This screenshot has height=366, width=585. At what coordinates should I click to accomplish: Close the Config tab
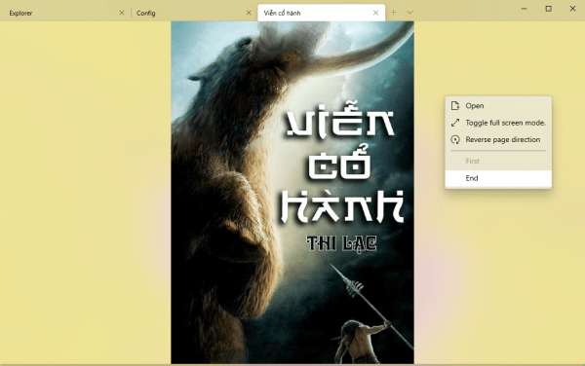[x=249, y=13]
